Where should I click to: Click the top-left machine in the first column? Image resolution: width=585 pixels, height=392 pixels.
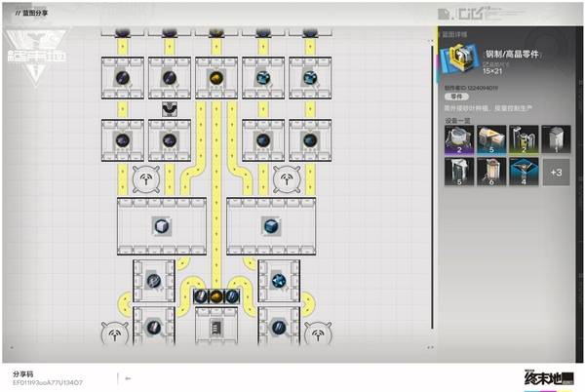pyautogui.click(x=124, y=75)
